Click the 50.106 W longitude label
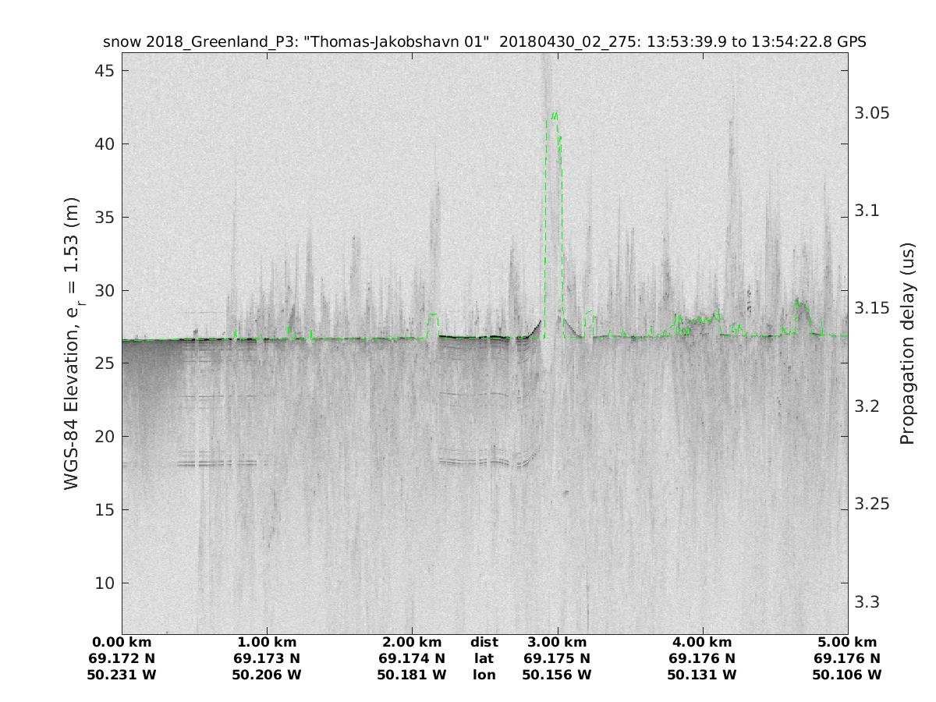936x702 pixels. point(847,675)
